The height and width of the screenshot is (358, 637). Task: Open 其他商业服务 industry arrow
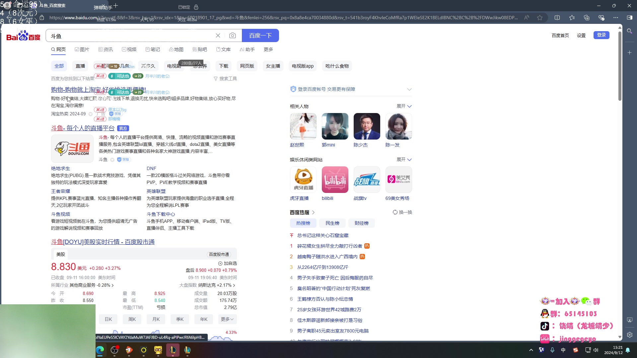pyautogui.click(x=113, y=285)
